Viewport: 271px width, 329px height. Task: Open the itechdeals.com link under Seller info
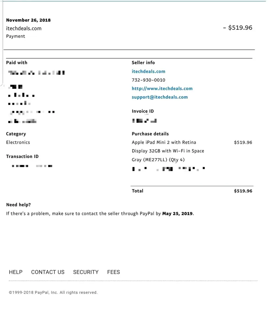tap(148, 71)
